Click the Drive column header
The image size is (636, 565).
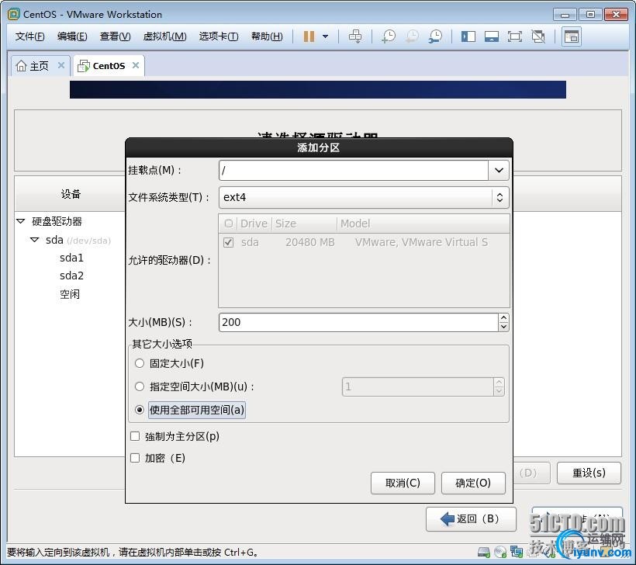pyautogui.click(x=254, y=224)
